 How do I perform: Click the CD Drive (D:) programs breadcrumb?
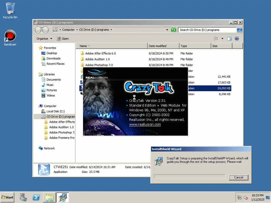tap(94, 30)
